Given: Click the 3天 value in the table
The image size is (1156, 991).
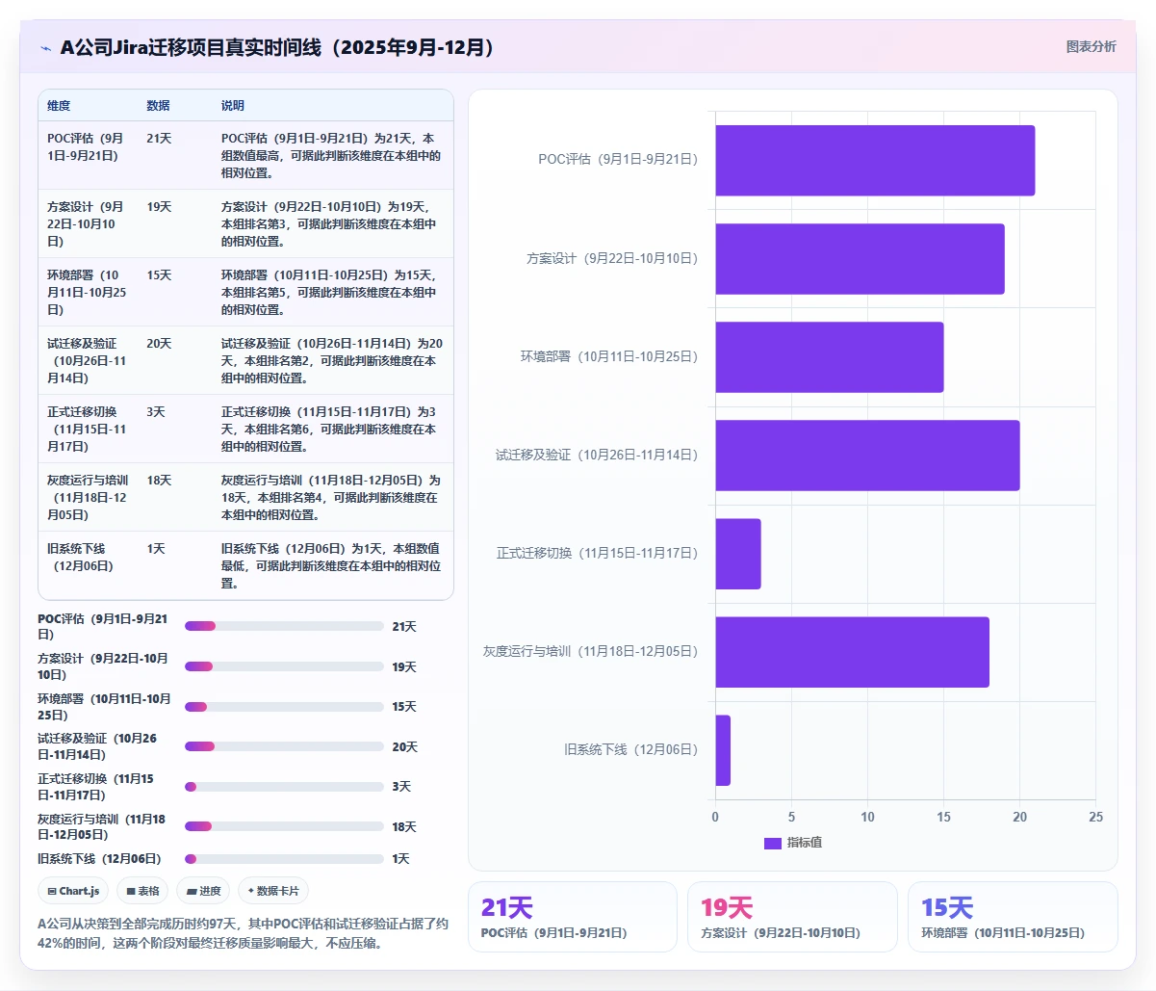Looking at the screenshot, I should [x=156, y=411].
